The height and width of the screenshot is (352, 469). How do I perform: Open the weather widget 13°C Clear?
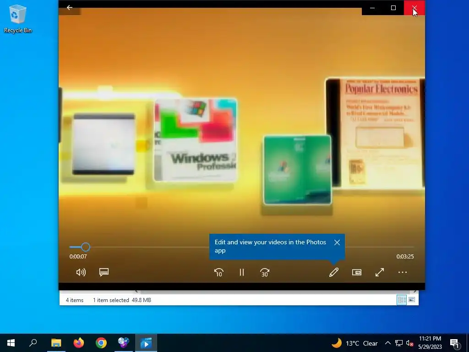pos(355,343)
